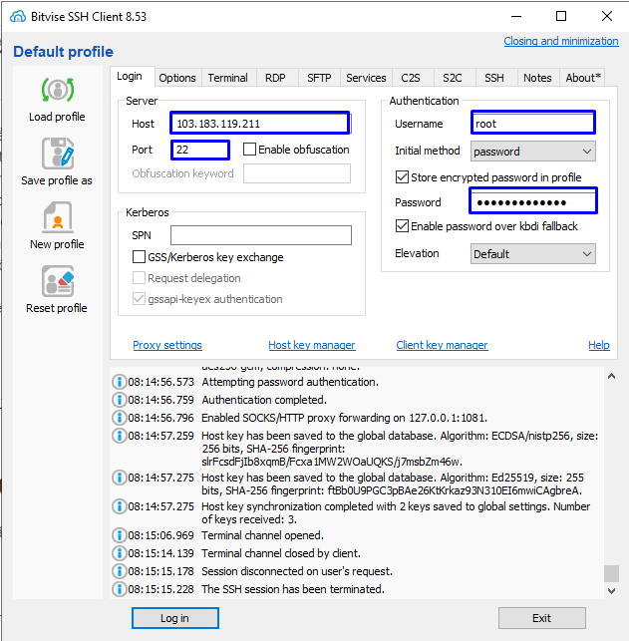Click the log panel vertical scrollbar
629x641 pixels.
point(611,479)
